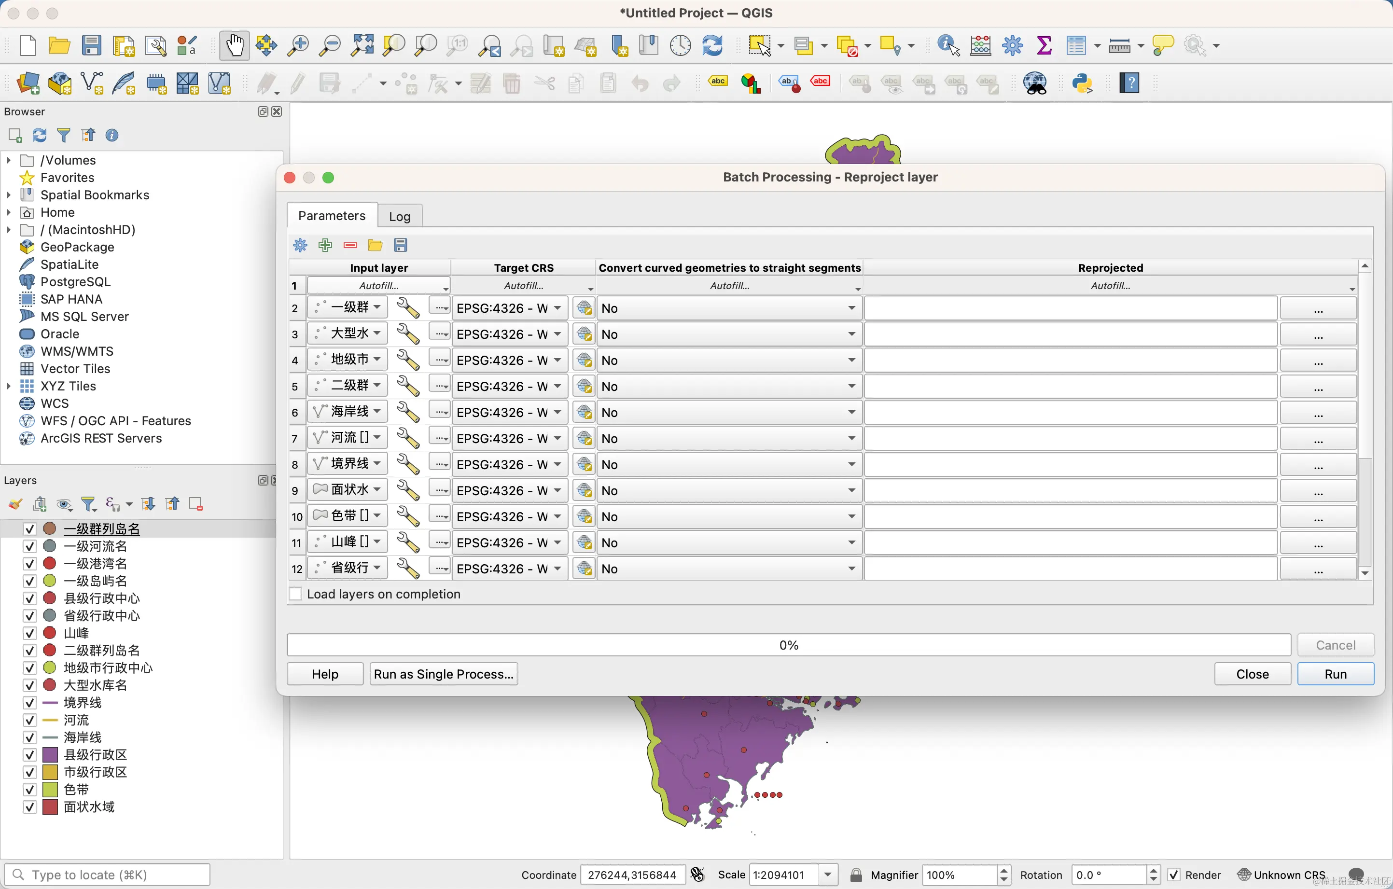Toggle visibility of 境界线 layer
This screenshot has height=889, width=1393.
[x=29, y=703]
